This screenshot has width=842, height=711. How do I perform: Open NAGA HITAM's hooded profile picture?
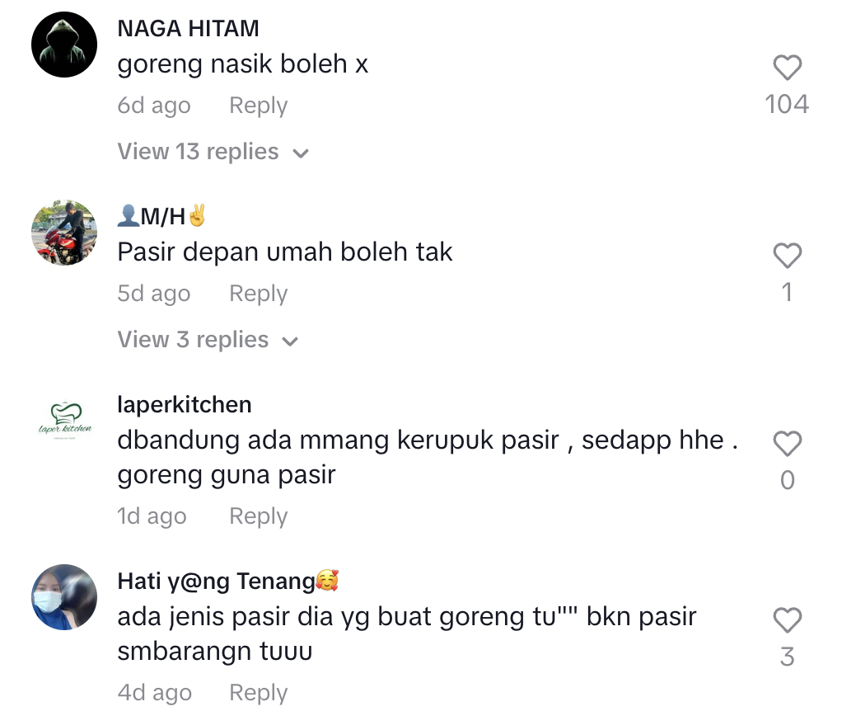point(64,45)
